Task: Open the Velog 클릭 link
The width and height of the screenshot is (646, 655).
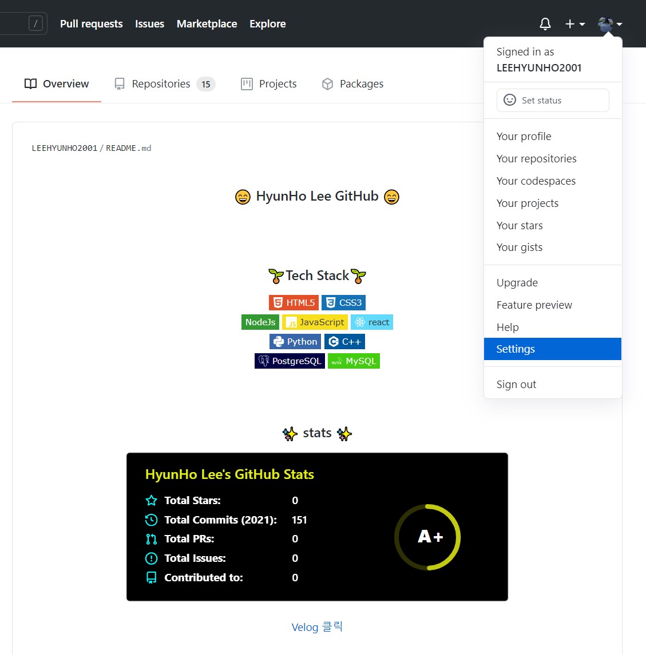Action: pyautogui.click(x=317, y=627)
